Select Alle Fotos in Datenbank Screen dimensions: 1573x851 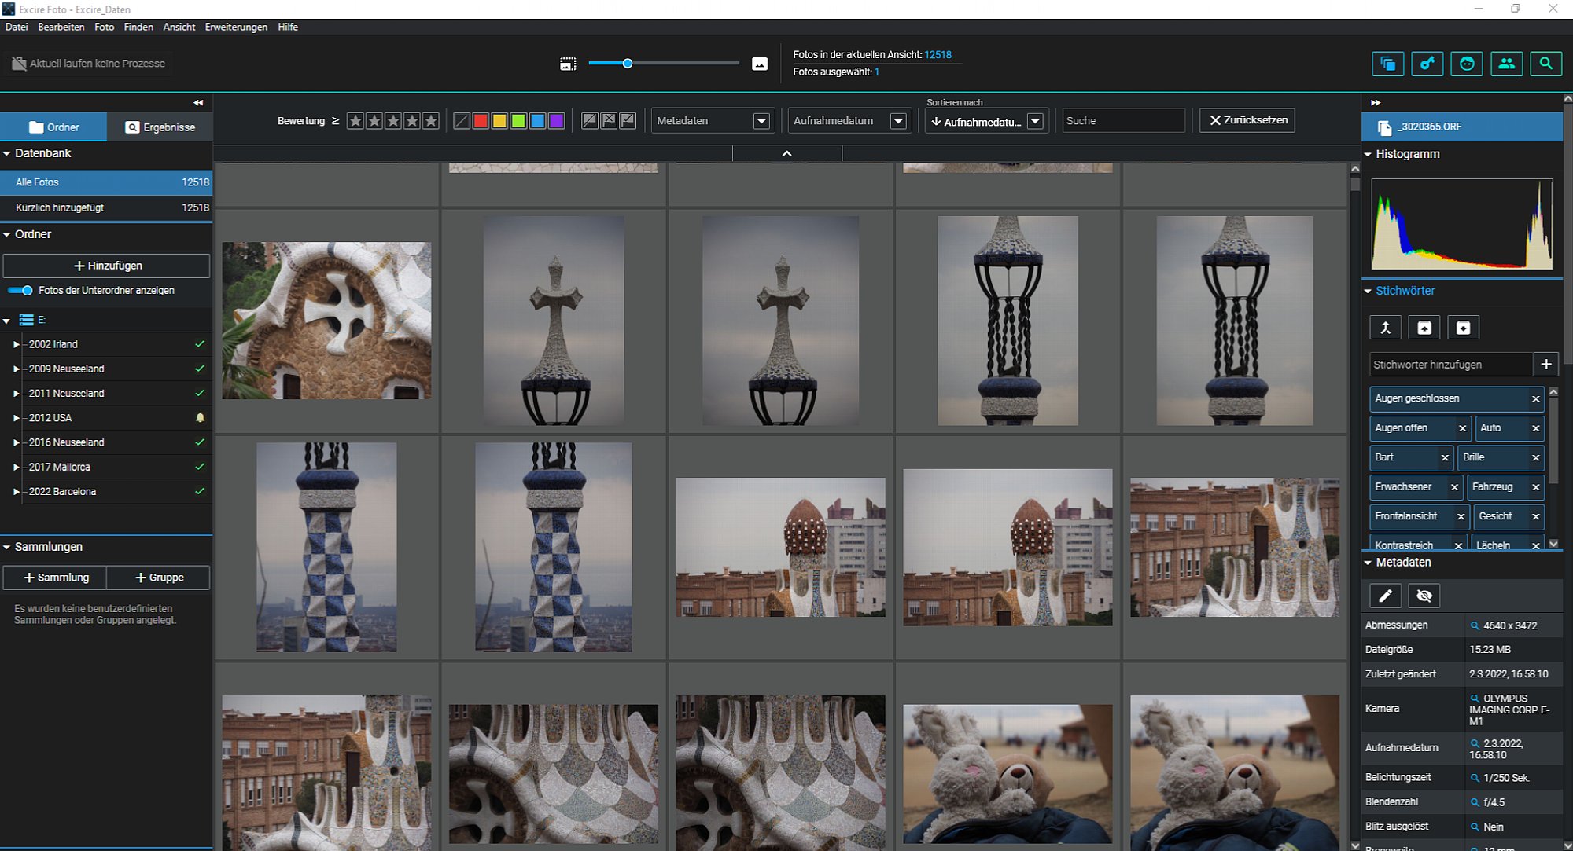pos(106,182)
